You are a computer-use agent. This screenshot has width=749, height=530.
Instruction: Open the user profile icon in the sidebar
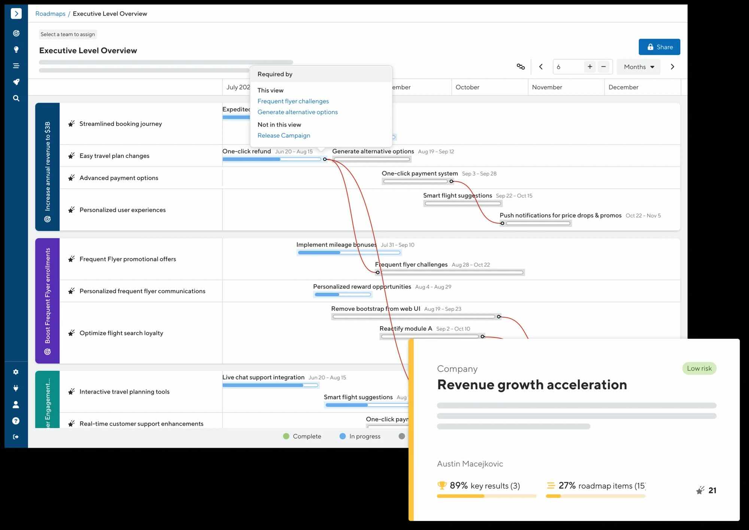pyautogui.click(x=16, y=405)
